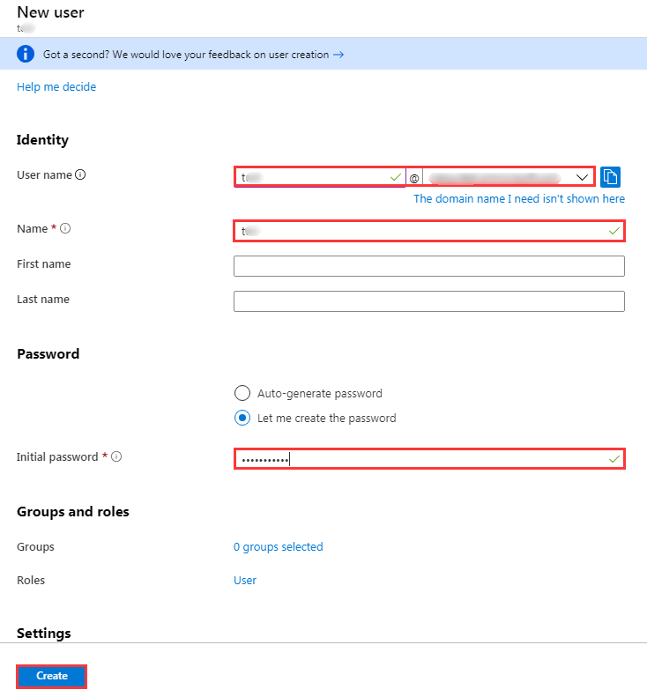Open the 0 groups selected link
Screen dimensions: 647x697
pyautogui.click(x=278, y=547)
